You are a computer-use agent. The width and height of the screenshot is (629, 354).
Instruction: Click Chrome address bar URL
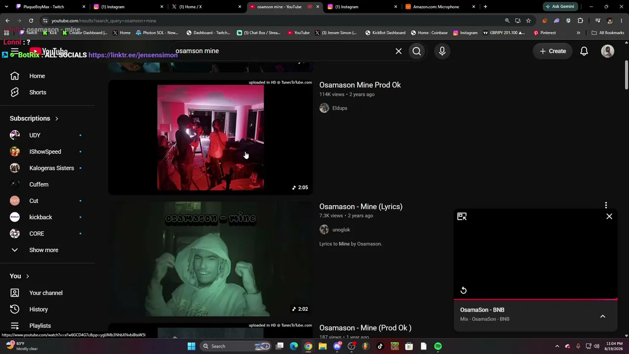click(x=104, y=21)
